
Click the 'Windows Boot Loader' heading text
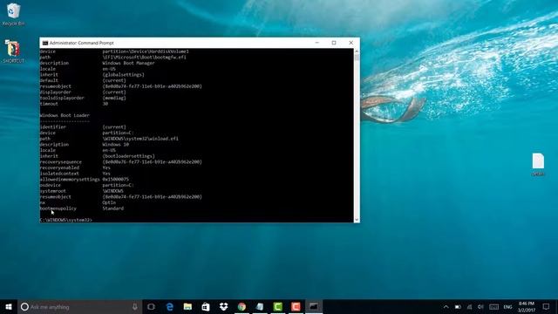65,115
